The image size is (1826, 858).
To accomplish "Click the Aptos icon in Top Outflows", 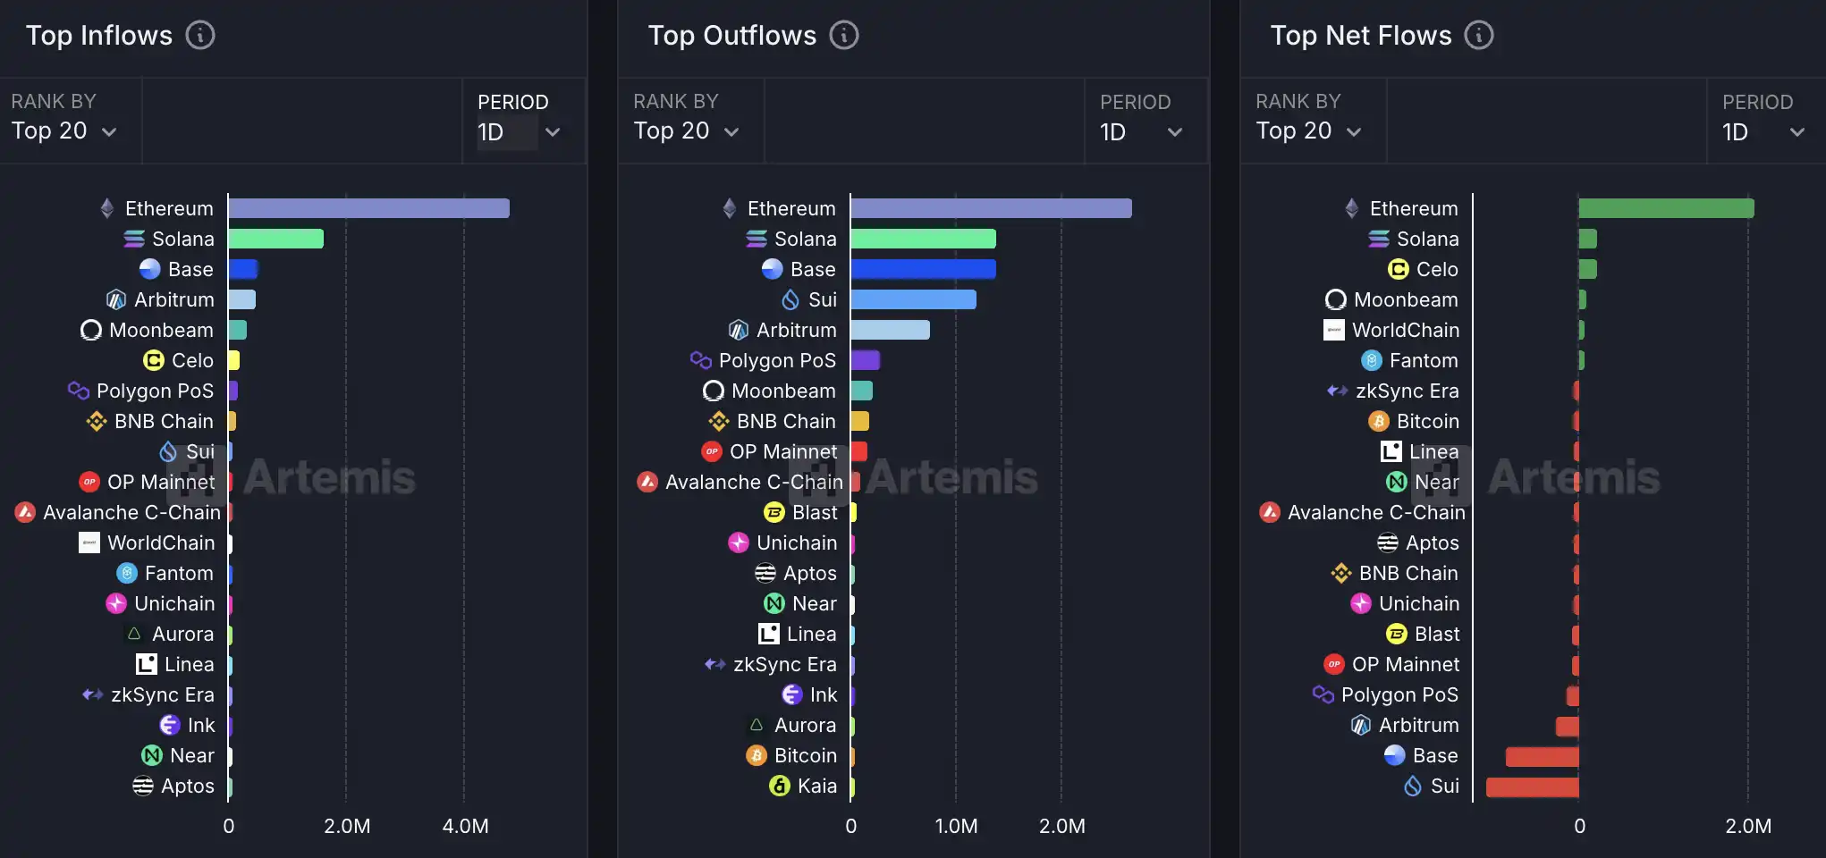I will pos(765,573).
